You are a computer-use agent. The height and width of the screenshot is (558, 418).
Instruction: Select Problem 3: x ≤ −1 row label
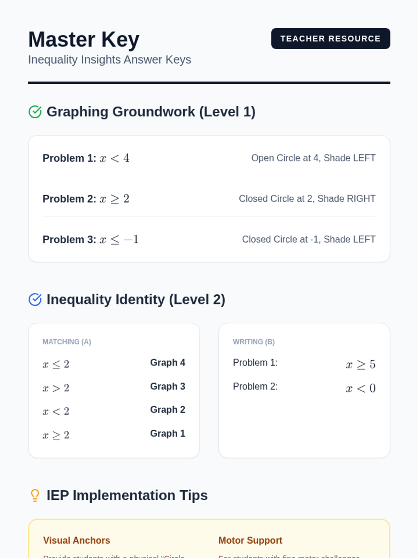(x=91, y=240)
